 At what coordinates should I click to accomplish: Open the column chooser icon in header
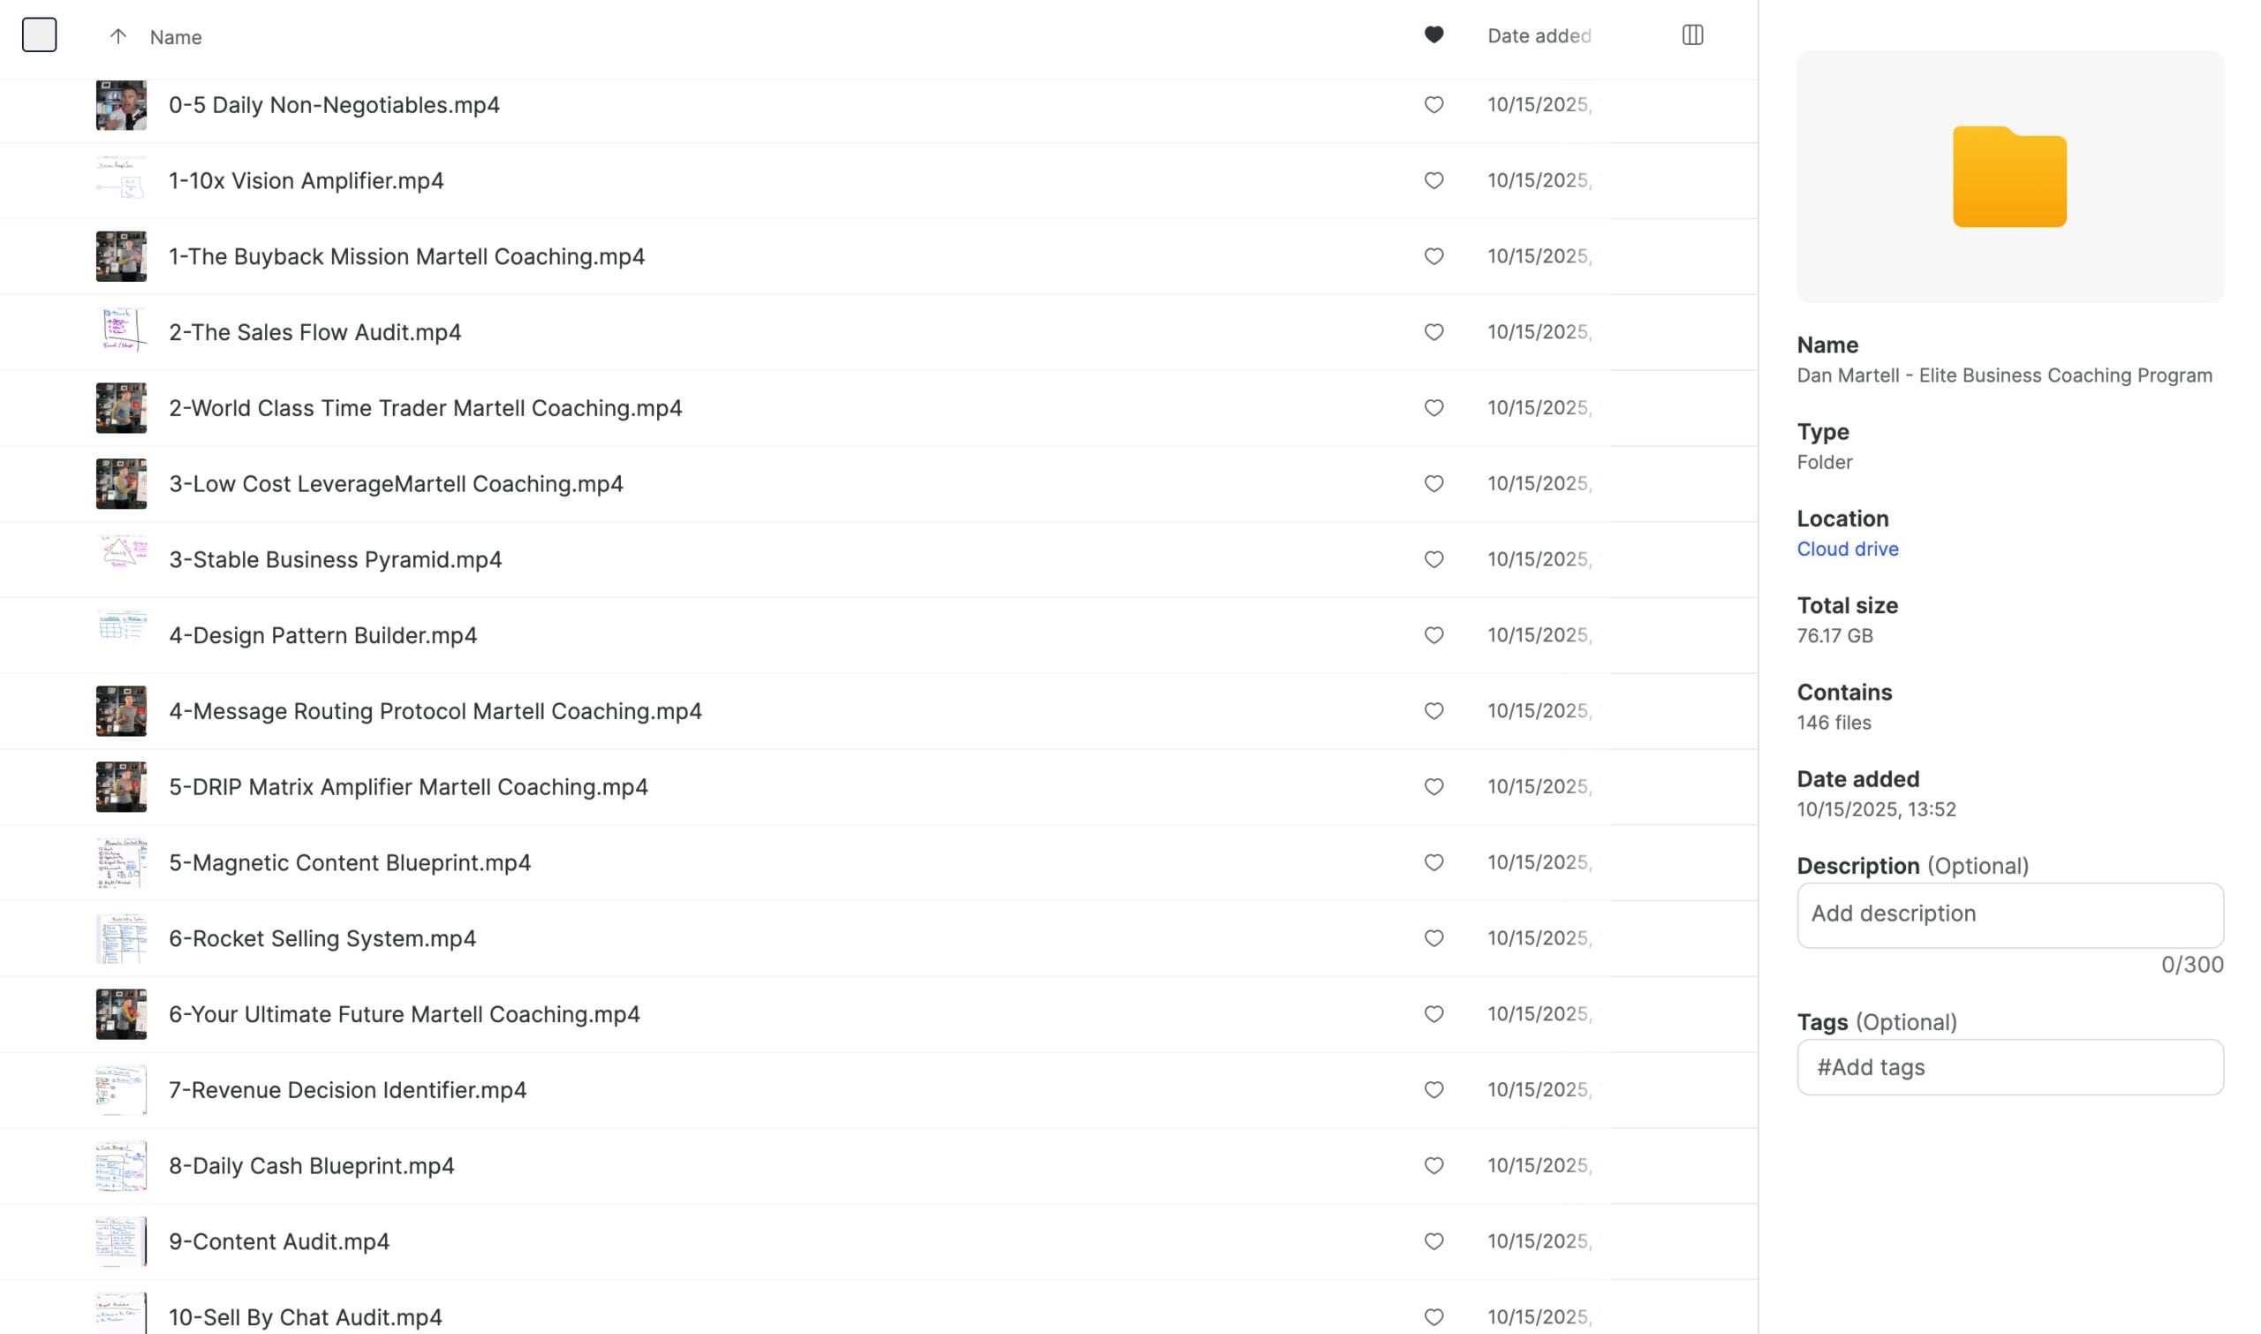point(1692,35)
